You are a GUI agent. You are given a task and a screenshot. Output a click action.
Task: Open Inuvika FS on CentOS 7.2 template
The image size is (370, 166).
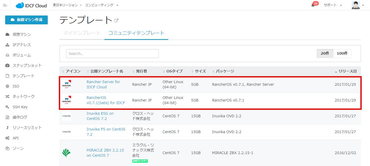coord(106,132)
